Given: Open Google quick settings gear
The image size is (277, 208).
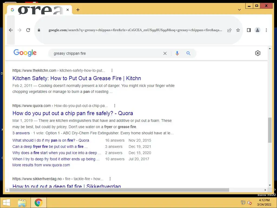Looking at the screenshot, I should click(258, 53).
